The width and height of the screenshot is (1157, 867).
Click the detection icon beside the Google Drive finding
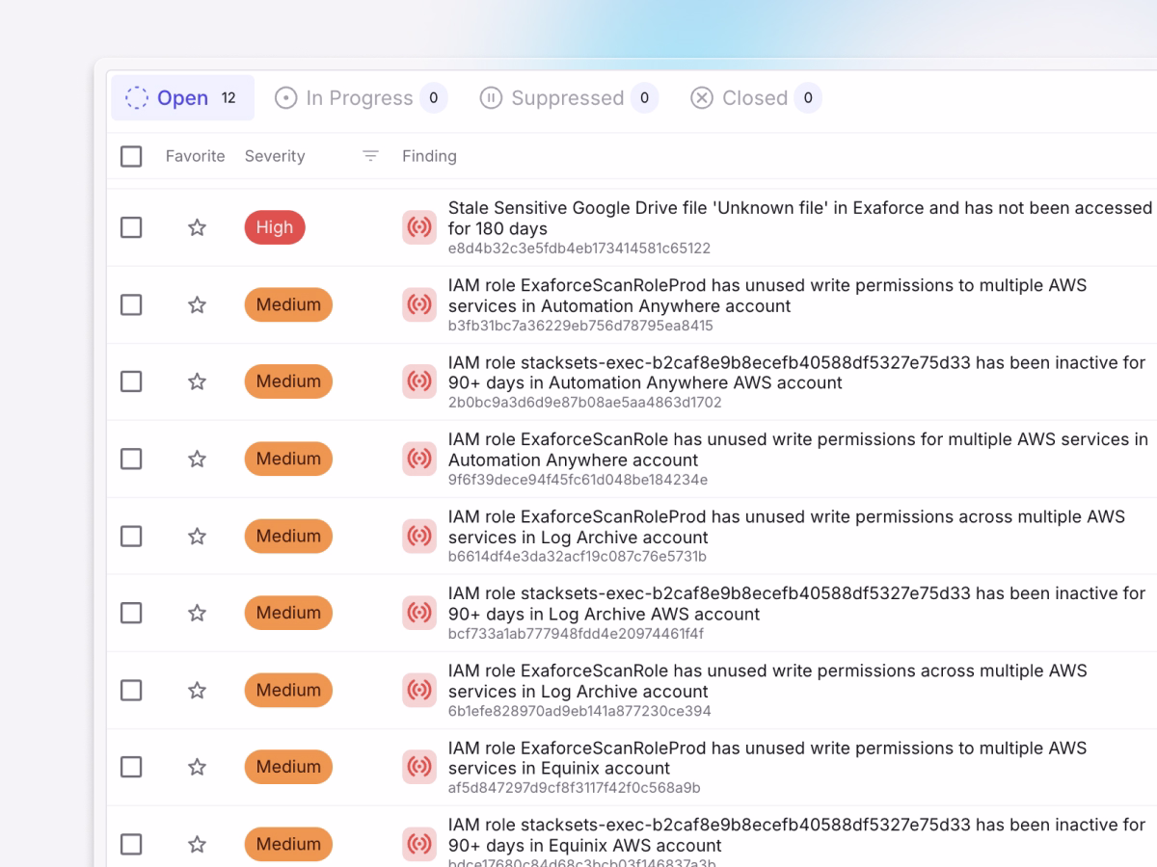(419, 227)
